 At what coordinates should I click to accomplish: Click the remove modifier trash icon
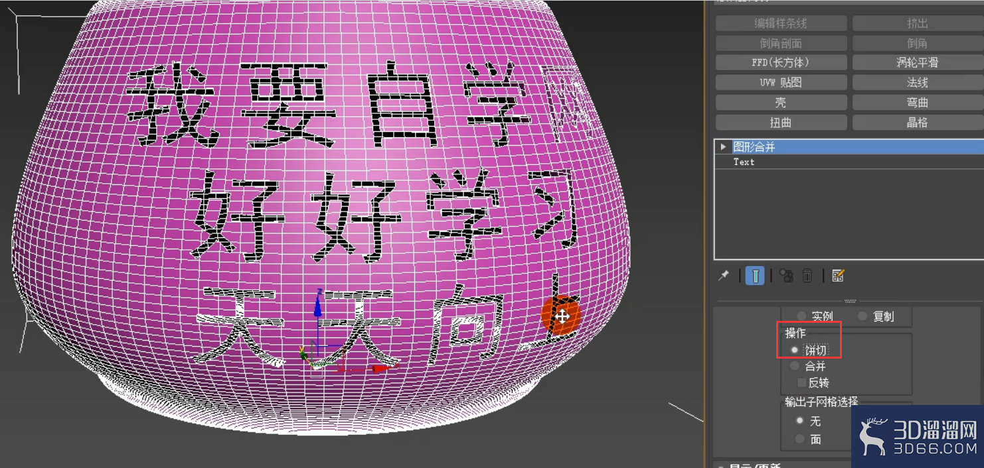click(807, 276)
